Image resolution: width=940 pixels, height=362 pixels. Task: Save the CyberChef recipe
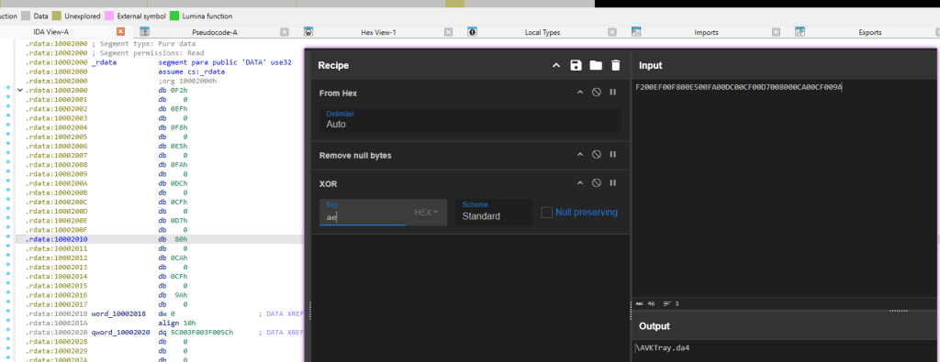tap(576, 65)
